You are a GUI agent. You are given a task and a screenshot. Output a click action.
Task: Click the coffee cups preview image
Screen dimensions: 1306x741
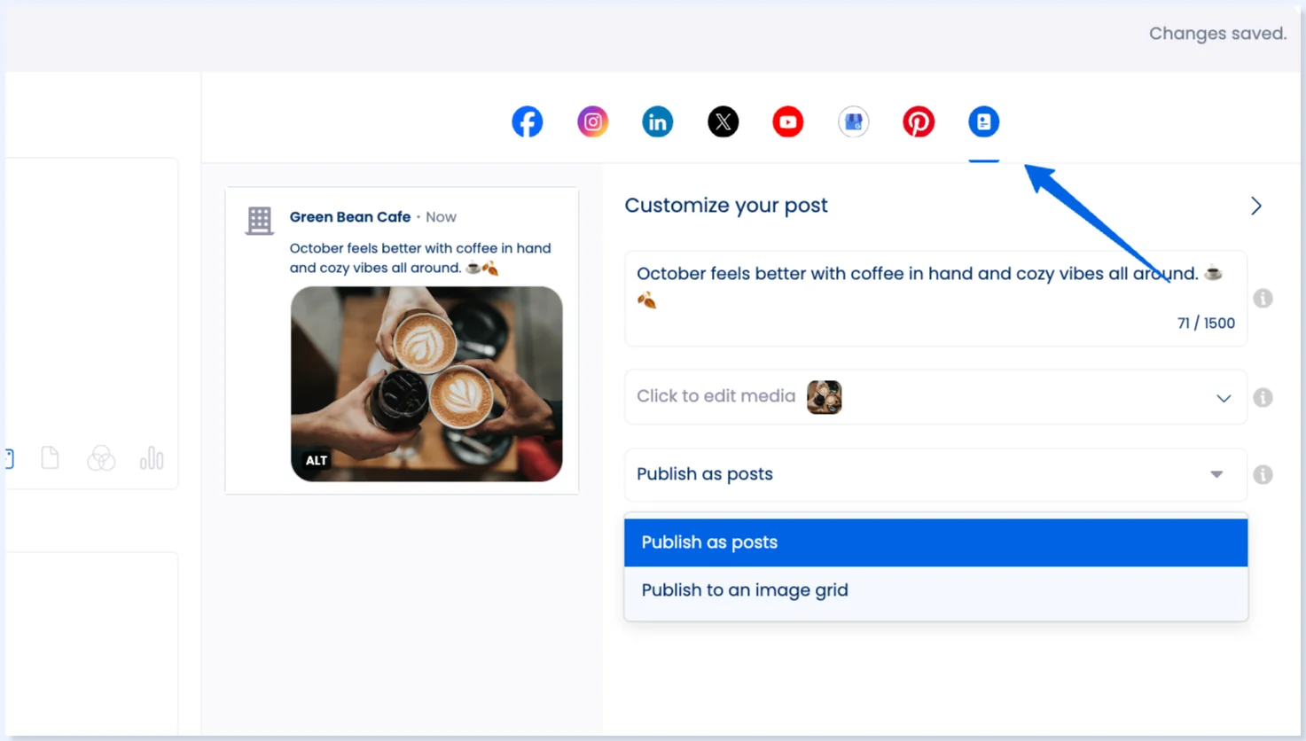[426, 384]
